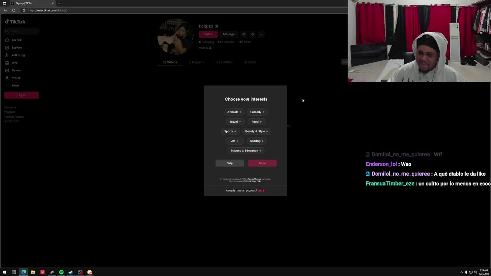The width and height of the screenshot is (491, 276).
Task: Switch to the Reposts tab
Action: [x=196, y=62]
